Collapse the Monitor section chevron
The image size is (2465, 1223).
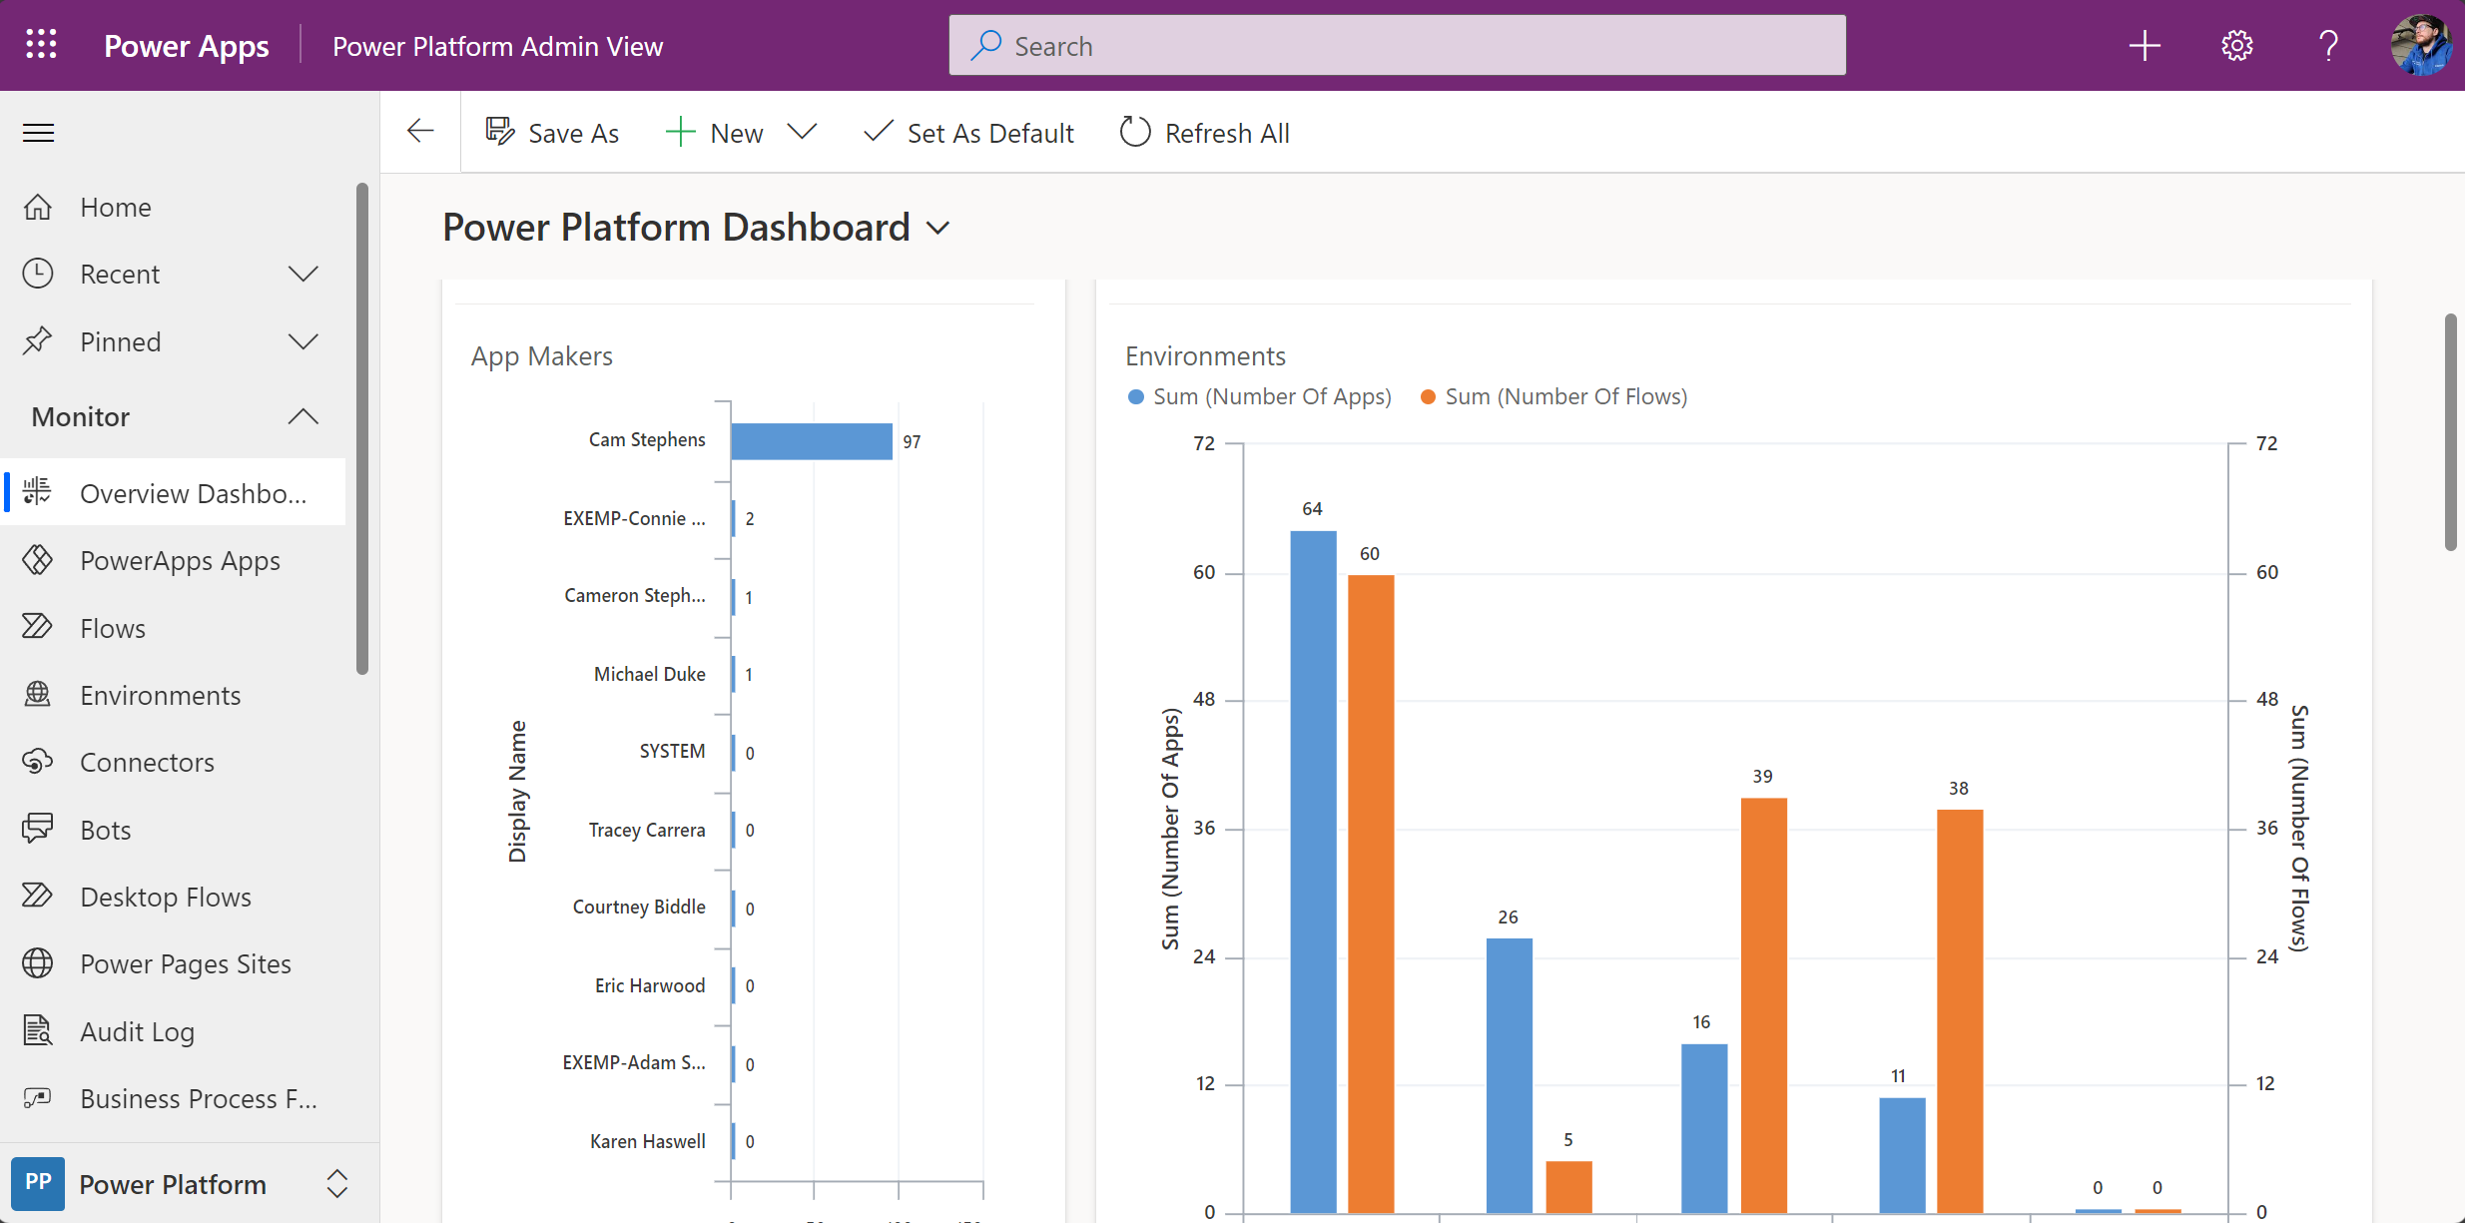click(304, 416)
